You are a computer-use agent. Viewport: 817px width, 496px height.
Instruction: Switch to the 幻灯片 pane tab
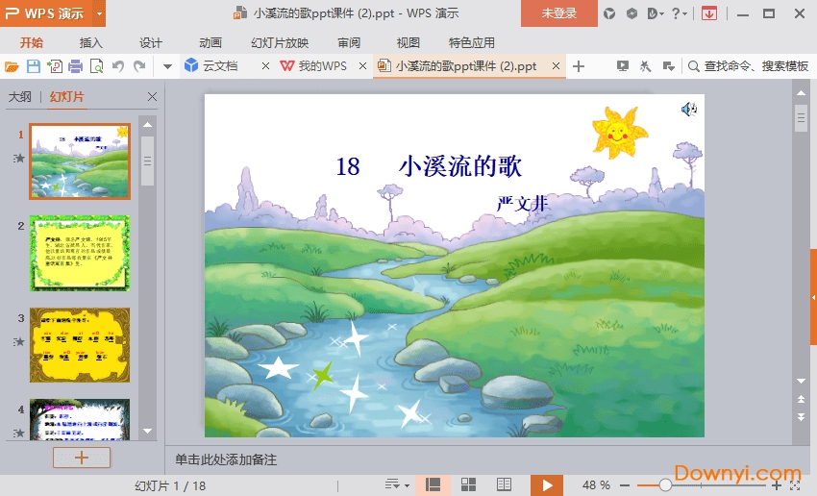[x=66, y=97]
